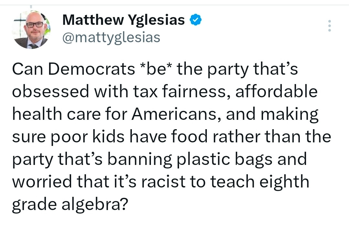Open the @mattyglesias handle link

tap(111, 38)
